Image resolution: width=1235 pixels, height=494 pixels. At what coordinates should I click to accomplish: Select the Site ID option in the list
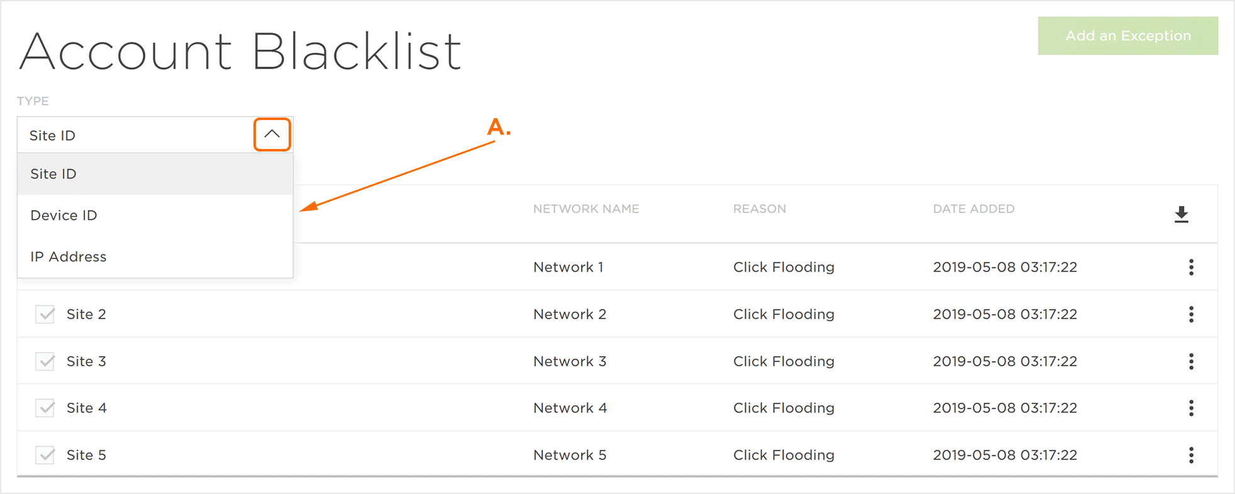[x=53, y=173]
